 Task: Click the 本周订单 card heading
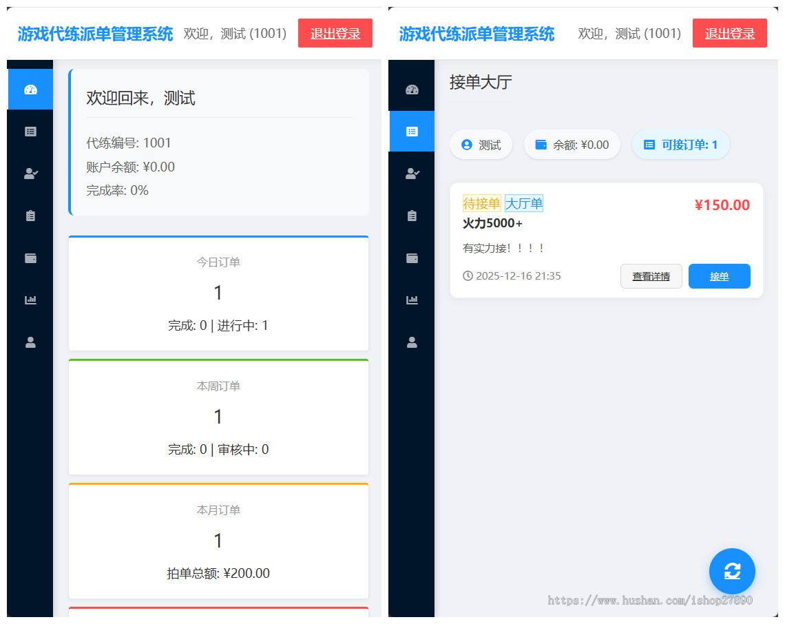(218, 386)
